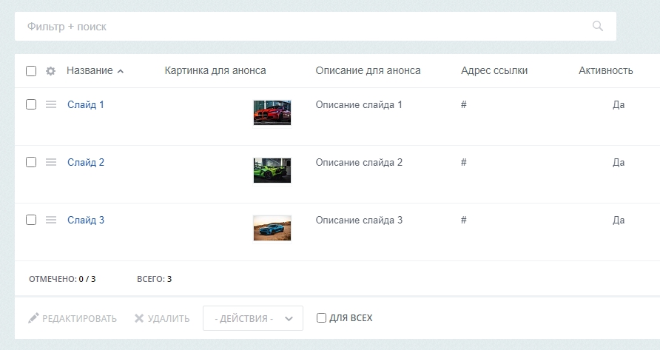Open row menu for Слайд 1

click(x=51, y=104)
